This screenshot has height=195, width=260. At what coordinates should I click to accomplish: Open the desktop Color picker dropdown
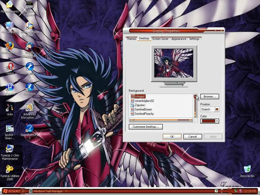(209, 121)
